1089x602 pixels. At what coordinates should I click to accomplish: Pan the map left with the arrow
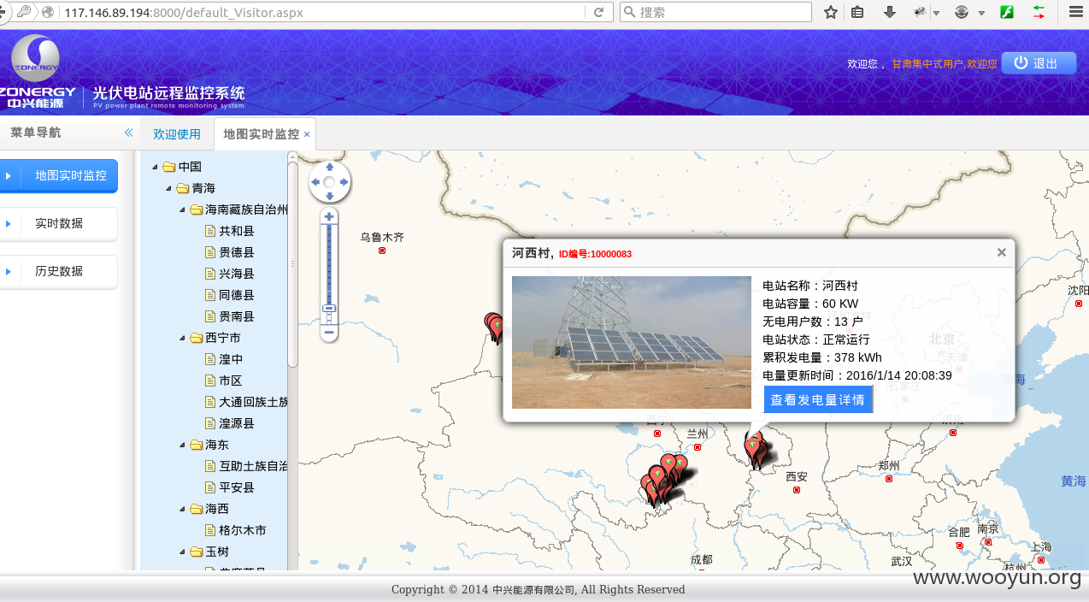315,182
